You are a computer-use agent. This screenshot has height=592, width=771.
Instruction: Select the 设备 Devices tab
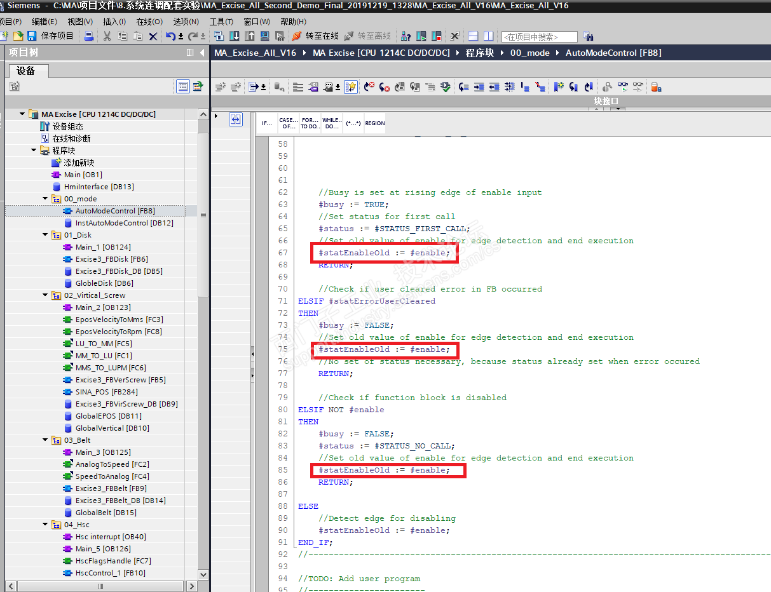point(26,71)
